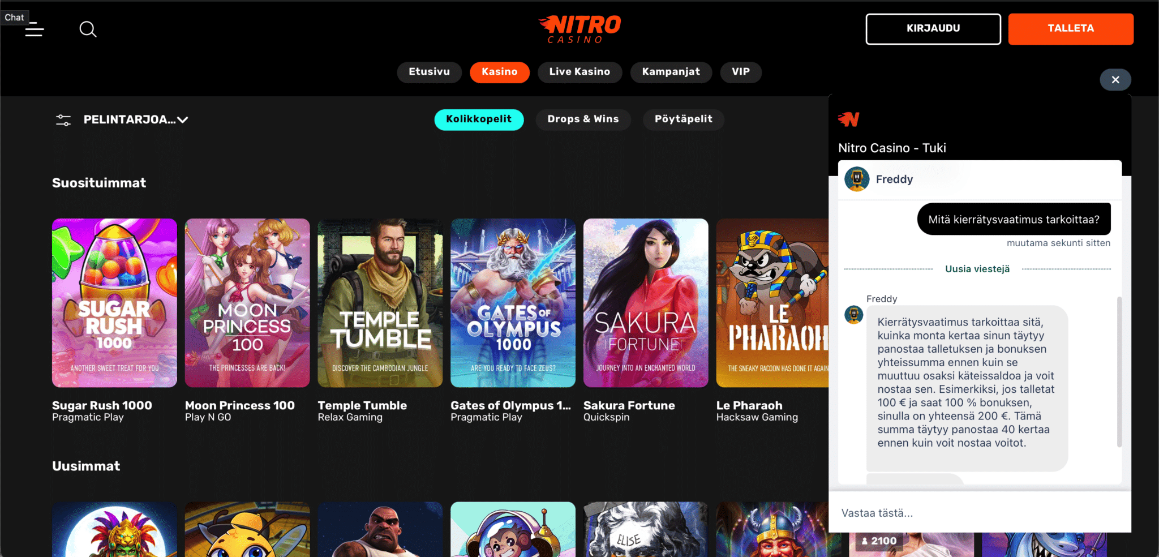Click the Nitro Casino logo
The width and height of the screenshot is (1159, 557).
click(x=579, y=29)
